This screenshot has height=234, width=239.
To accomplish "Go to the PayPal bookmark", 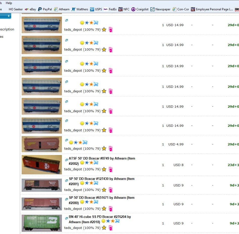I will coord(45,9).
